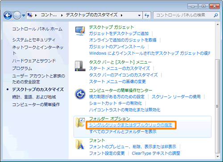
Task: Click the Folder Options folder icon
Action: tap(80, 122)
